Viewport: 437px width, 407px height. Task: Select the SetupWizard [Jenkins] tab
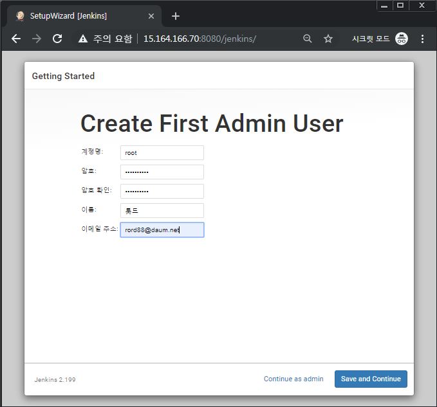coord(84,16)
